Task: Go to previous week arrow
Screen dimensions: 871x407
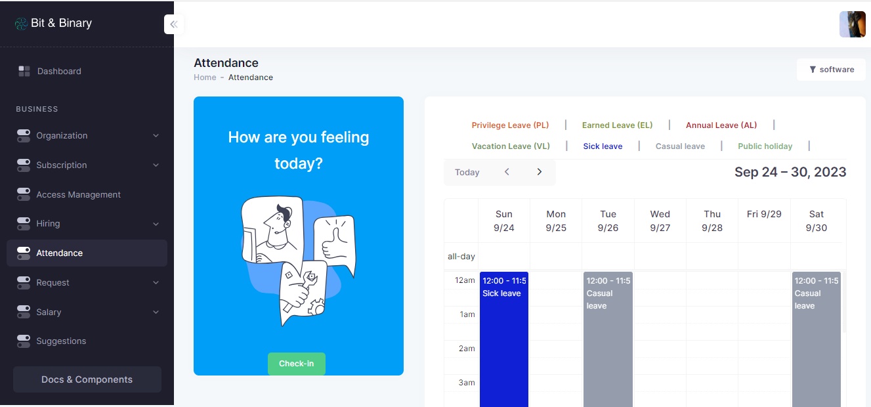Action: coord(507,172)
